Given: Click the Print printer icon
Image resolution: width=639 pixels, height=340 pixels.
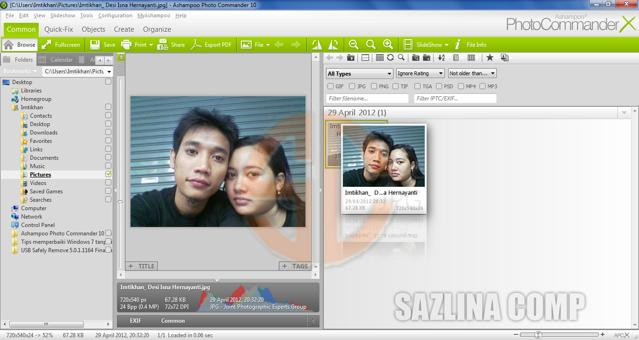Looking at the screenshot, I should (x=126, y=45).
